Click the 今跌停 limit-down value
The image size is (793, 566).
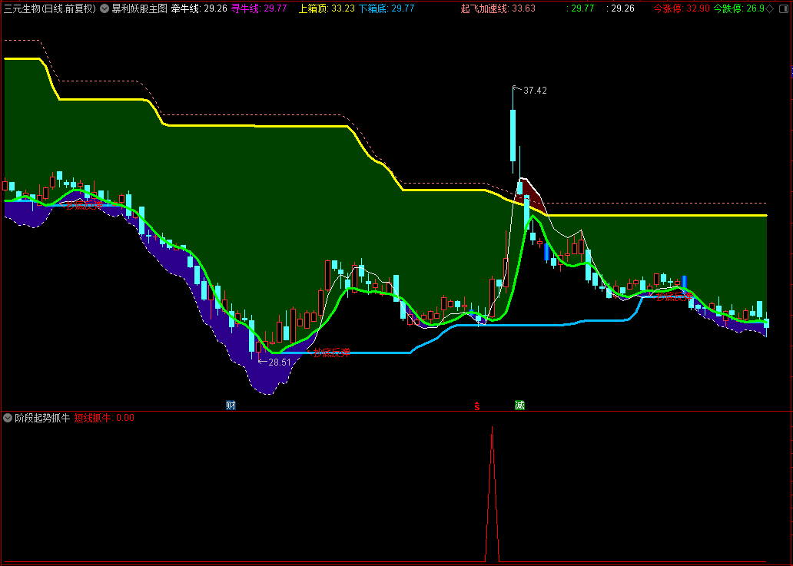click(x=739, y=8)
